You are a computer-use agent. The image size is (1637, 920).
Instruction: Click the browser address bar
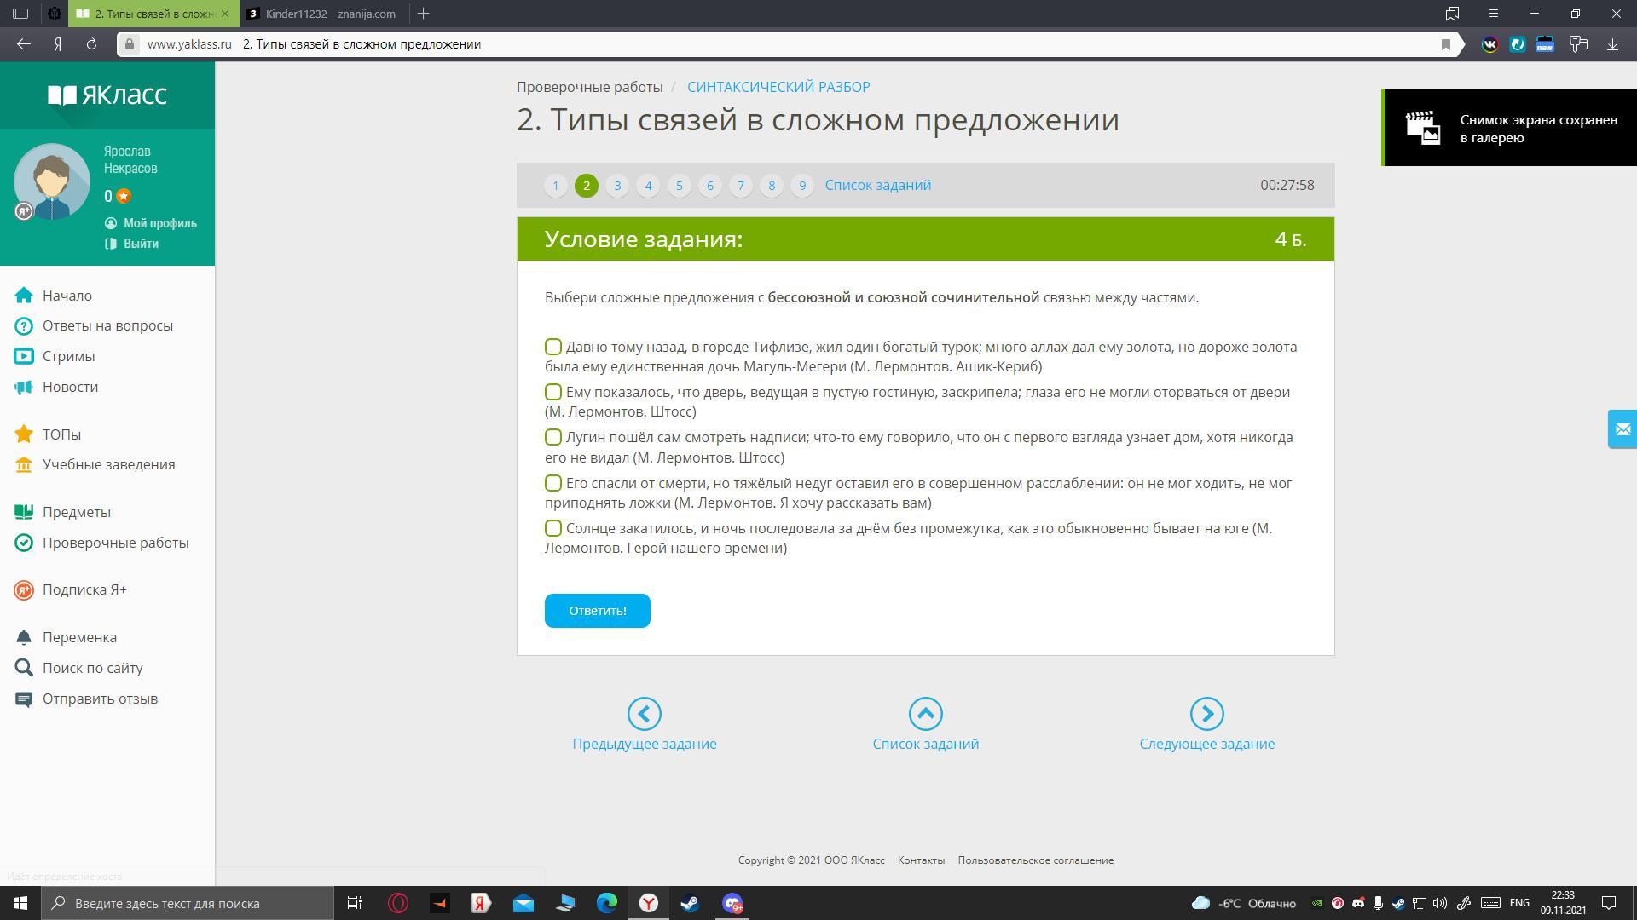767,44
